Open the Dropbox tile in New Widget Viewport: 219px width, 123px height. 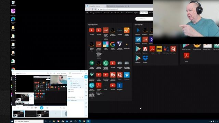[145, 58]
